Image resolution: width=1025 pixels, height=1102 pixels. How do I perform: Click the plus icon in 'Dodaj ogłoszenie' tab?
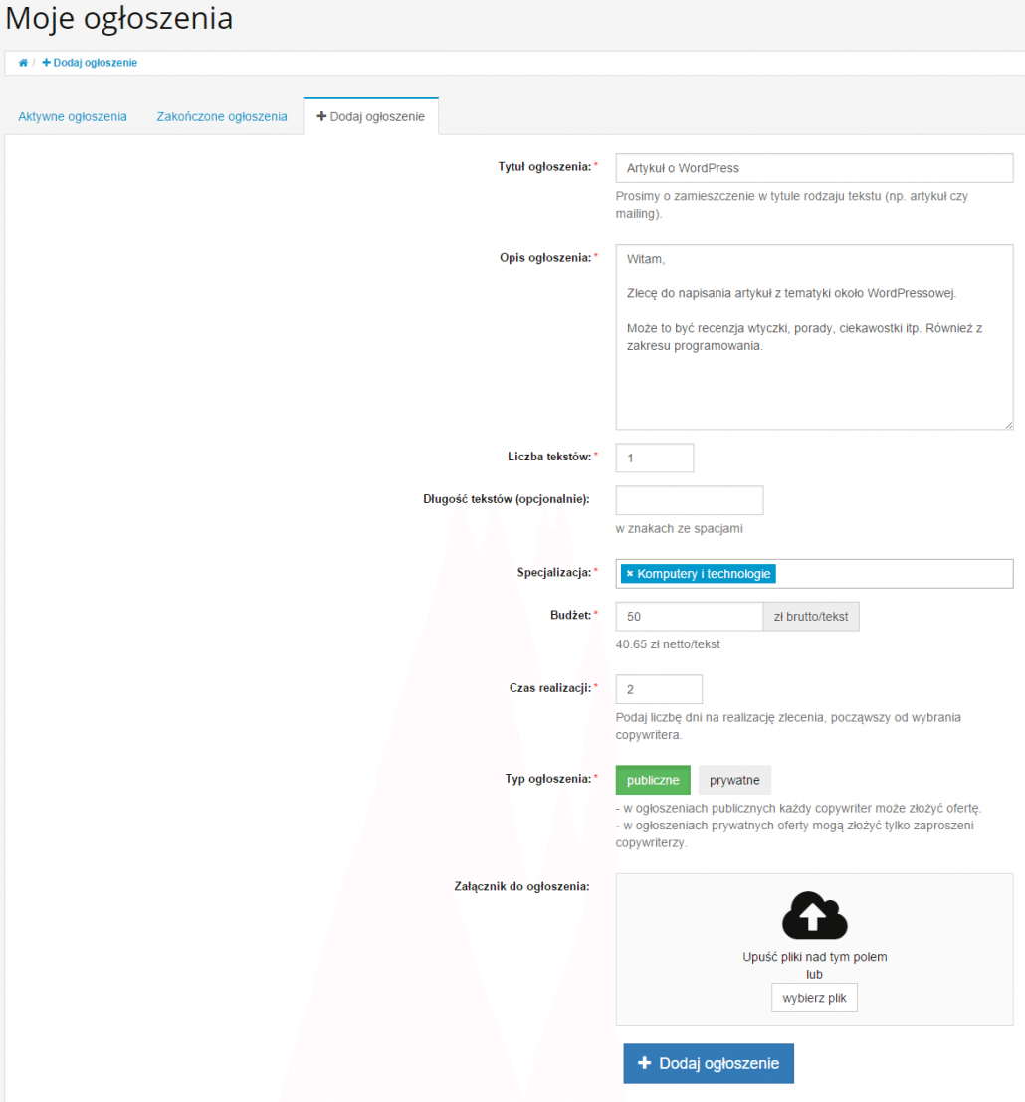coord(321,116)
